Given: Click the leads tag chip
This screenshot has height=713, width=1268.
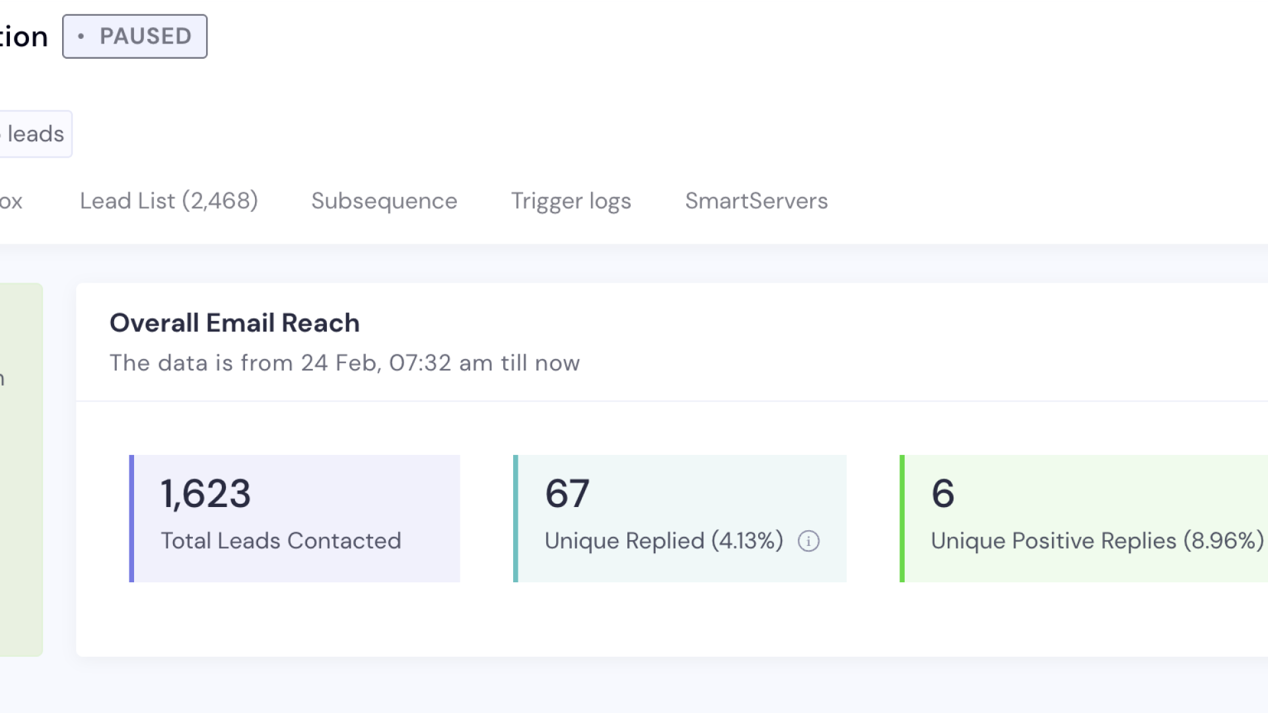Looking at the screenshot, I should pyautogui.click(x=34, y=134).
